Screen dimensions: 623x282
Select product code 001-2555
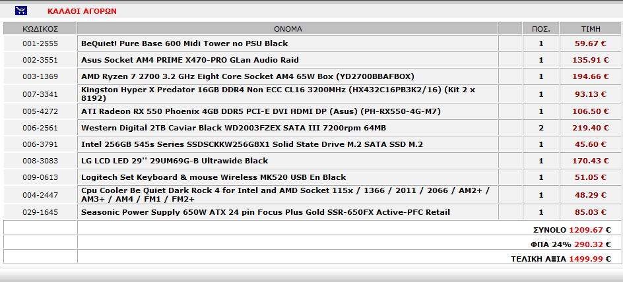pos(40,43)
